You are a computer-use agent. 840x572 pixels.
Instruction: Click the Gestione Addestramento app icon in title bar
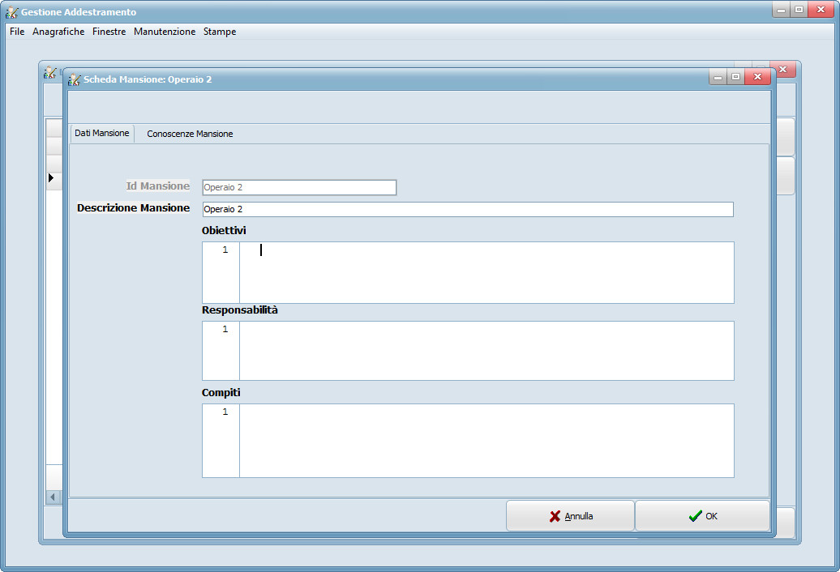click(x=11, y=12)
